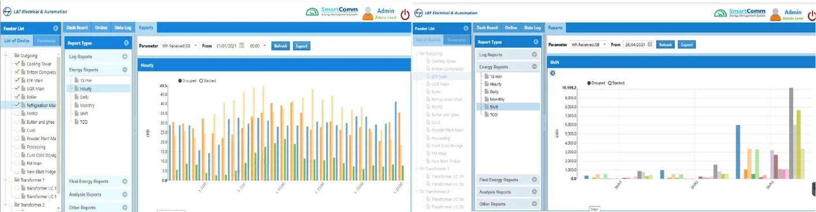Click the Transformer 1 folder icon in left window
The height and width of the screenshot is (212, 816).
[x=17, y=180]
